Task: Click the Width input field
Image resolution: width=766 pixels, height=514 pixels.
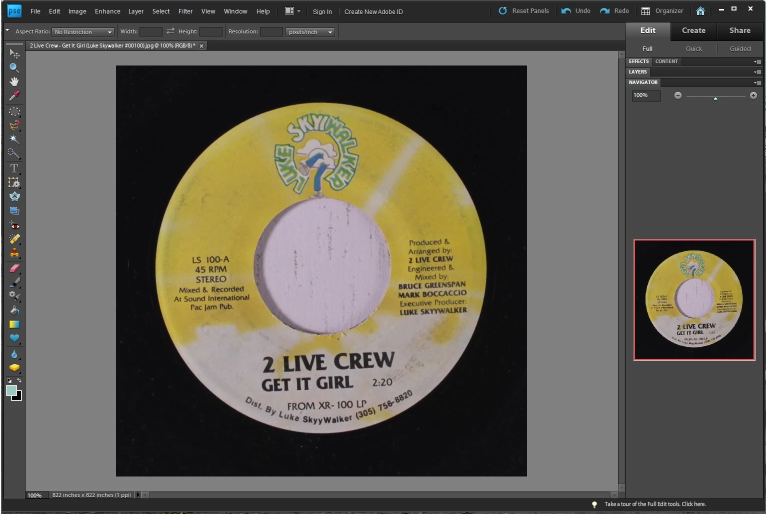Action: point(150,31)
